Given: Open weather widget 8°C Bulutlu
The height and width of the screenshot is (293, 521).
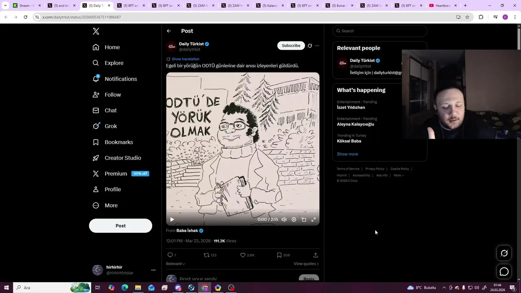Looking at the screenshot, I should tap(421, 288).
